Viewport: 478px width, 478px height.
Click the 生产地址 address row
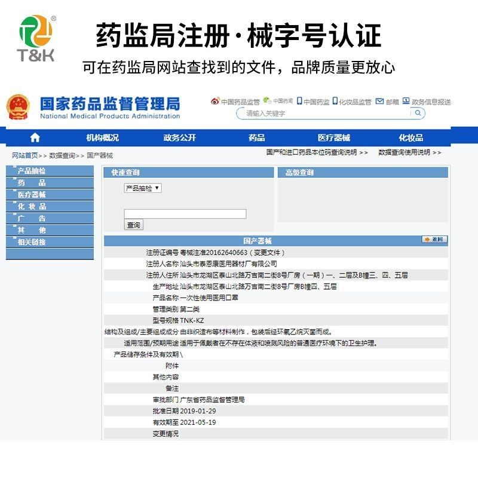tap(276, 286)
